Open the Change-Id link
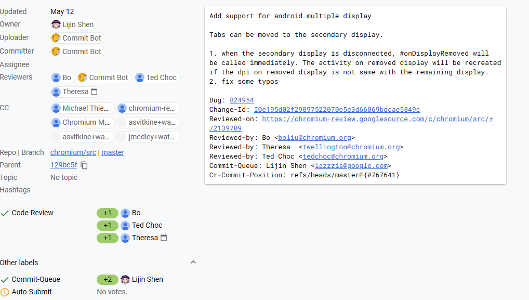The image size is (529, 300). tap(337, 110)
